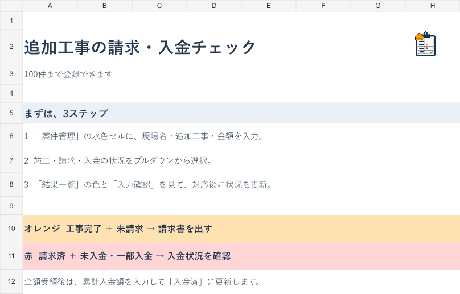
Task: Select row 4 header
Action: [x=11, y=93]
